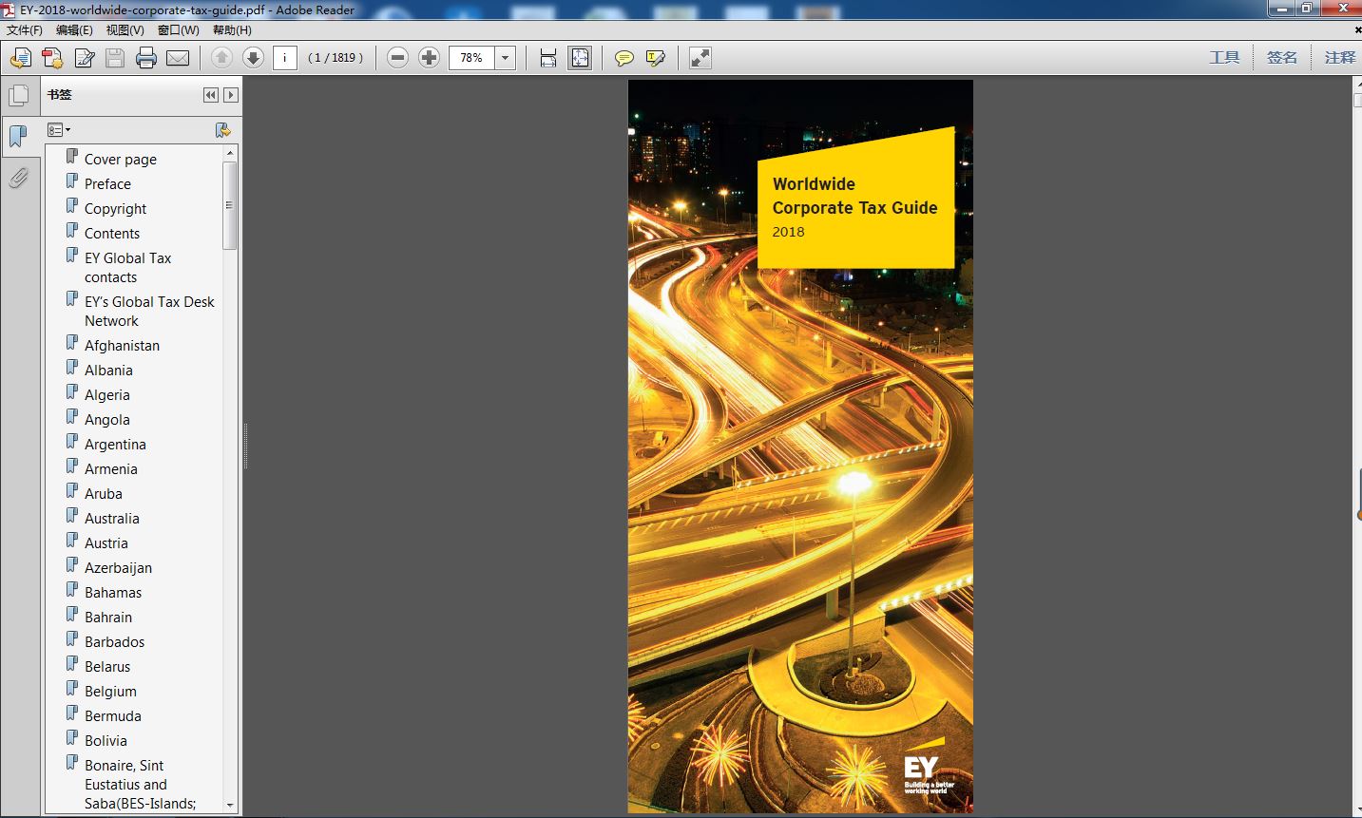Image resolution: width=1362 pixels, height=818 pixels.
Task: Click the convert/create PDF icon
Action: [52, 58]
